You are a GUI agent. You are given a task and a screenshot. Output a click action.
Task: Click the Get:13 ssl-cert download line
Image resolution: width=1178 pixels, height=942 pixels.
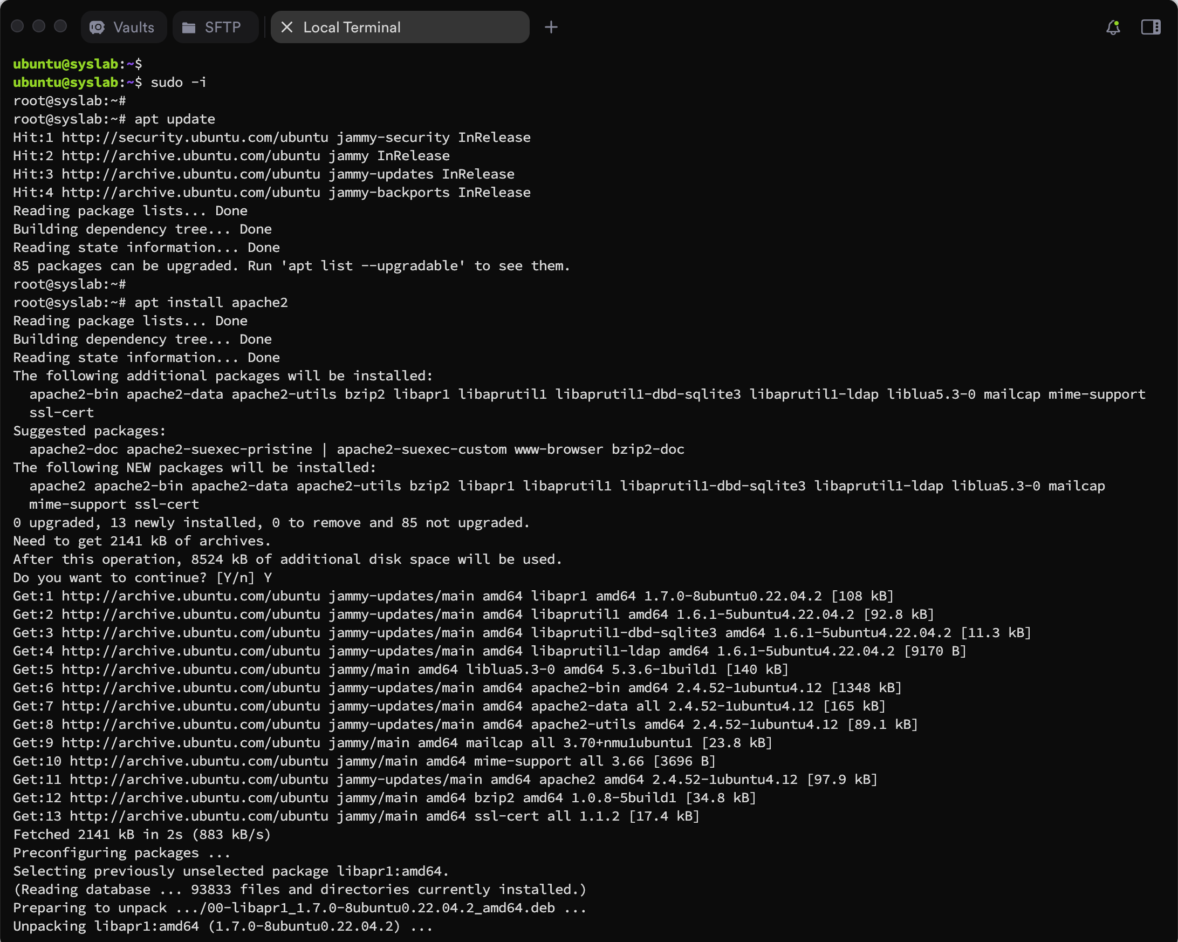tap(356, 816)
